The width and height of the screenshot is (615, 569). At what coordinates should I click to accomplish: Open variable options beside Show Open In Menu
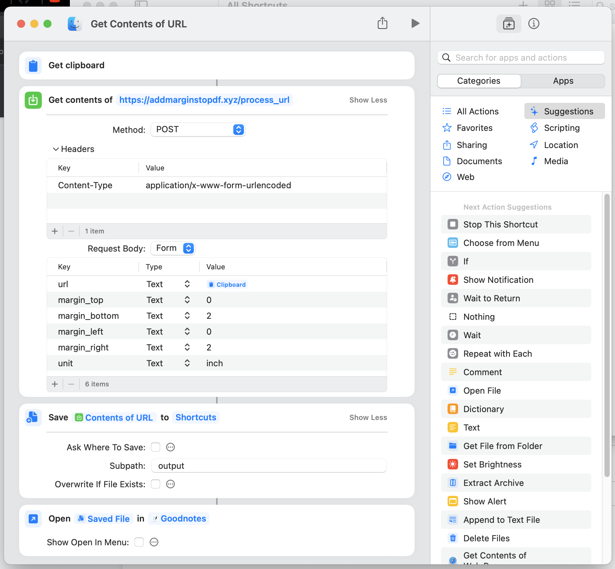click(x=154, y=542)
